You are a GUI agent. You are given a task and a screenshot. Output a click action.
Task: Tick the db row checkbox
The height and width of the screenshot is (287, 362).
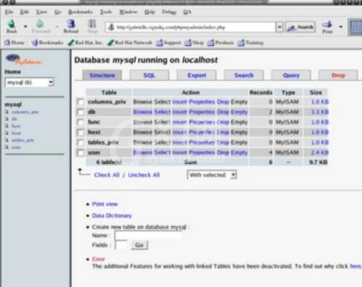(x=81, y=112)
